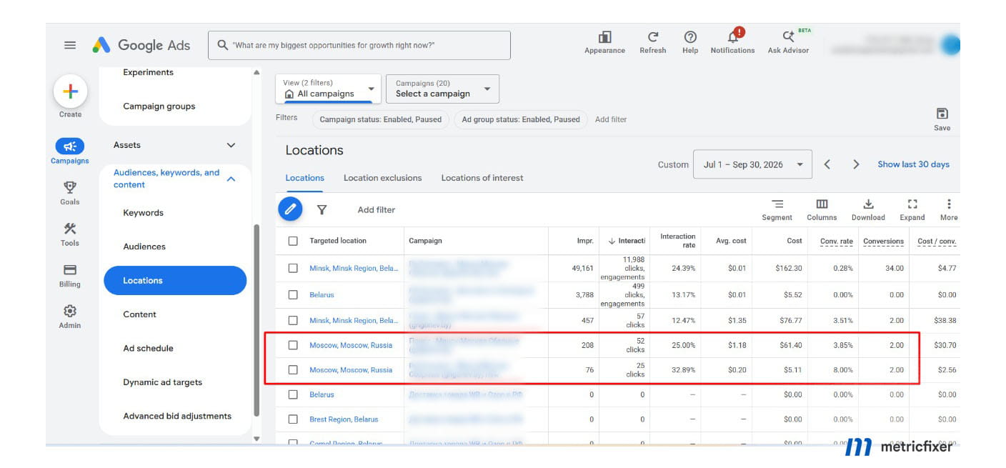Check the Brest Region row
Screen dimensions: 1006x468
(293, 419)
